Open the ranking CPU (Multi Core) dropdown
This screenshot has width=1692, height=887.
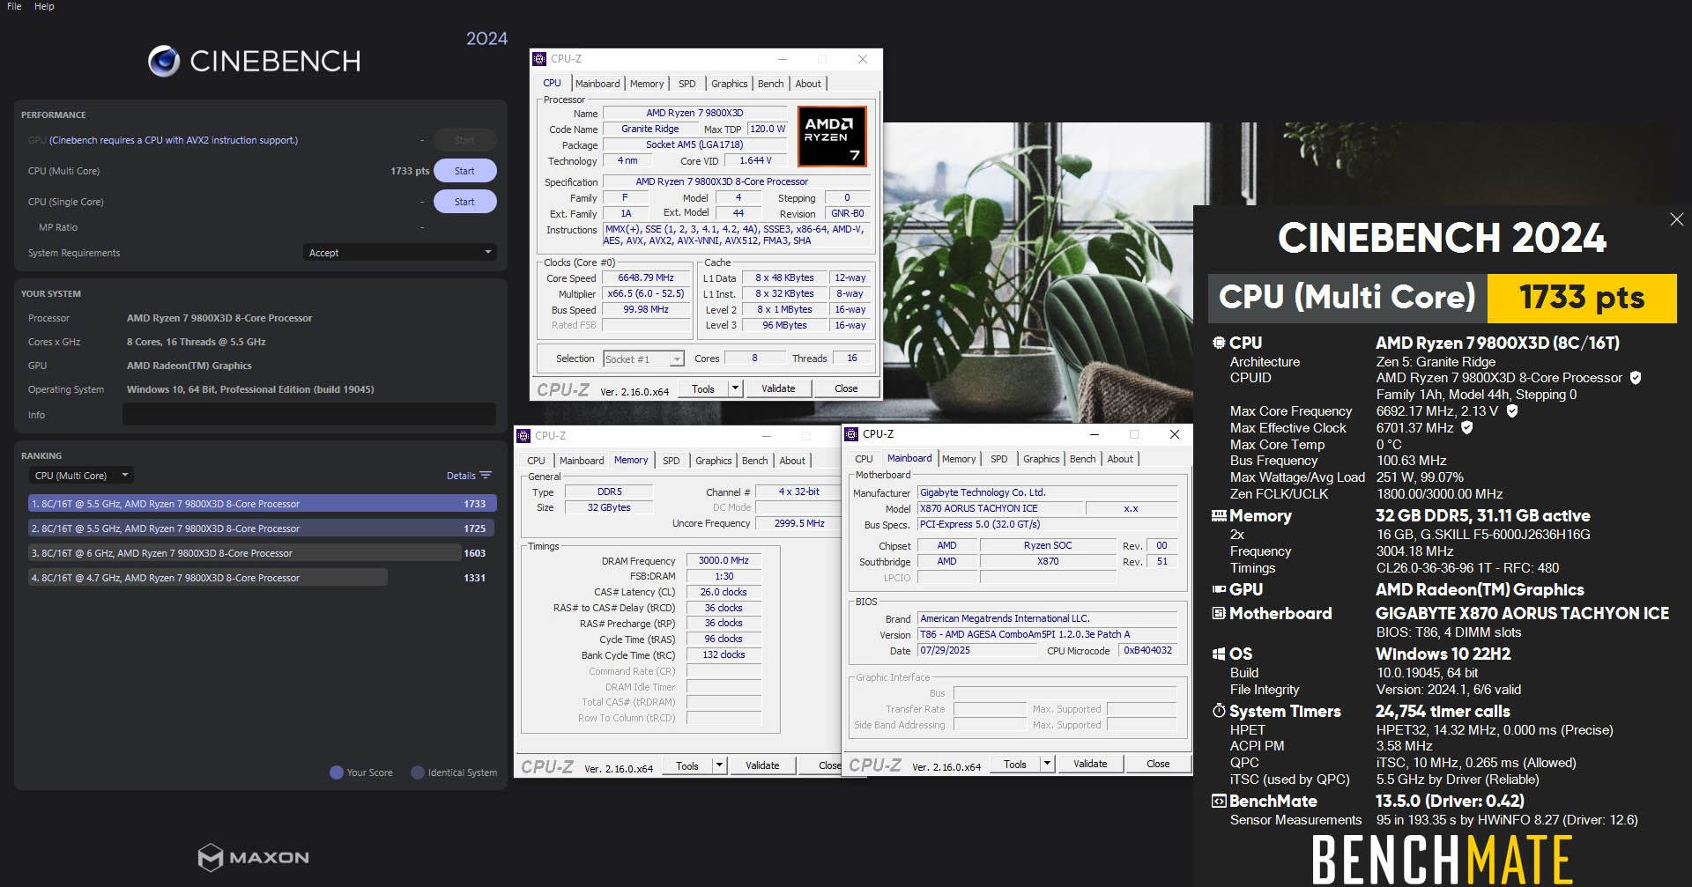80,476
